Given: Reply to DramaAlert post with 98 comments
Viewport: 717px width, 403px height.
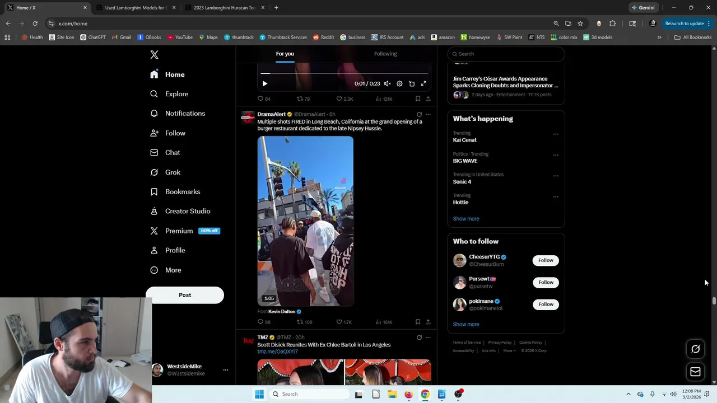Looking at the screenshot, I should pos(264,322).
